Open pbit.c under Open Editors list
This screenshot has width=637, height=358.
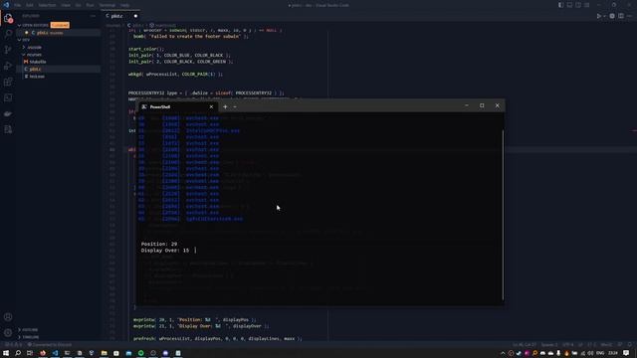point(58,33)
